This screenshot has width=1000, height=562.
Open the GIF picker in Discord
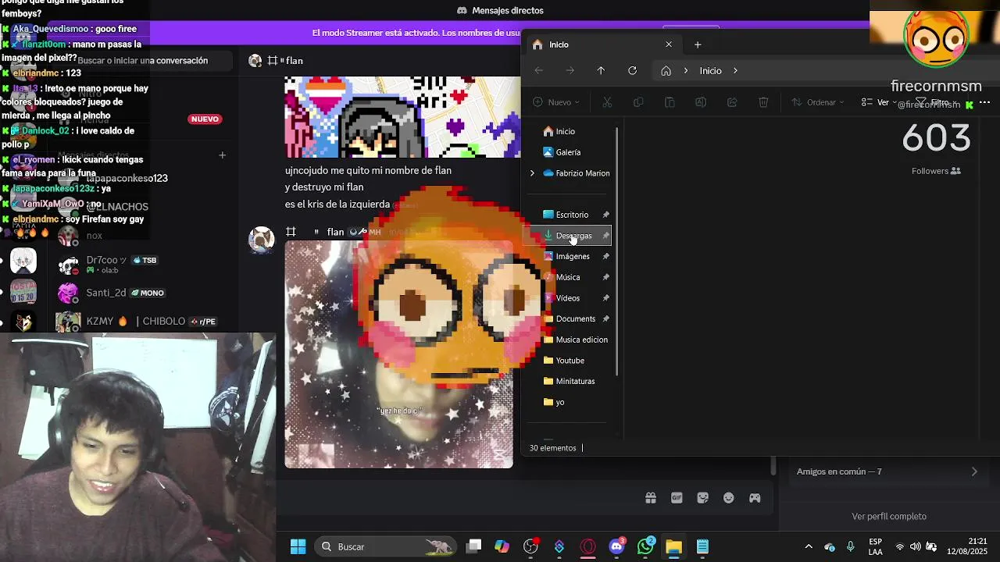(x=677, y=498)
